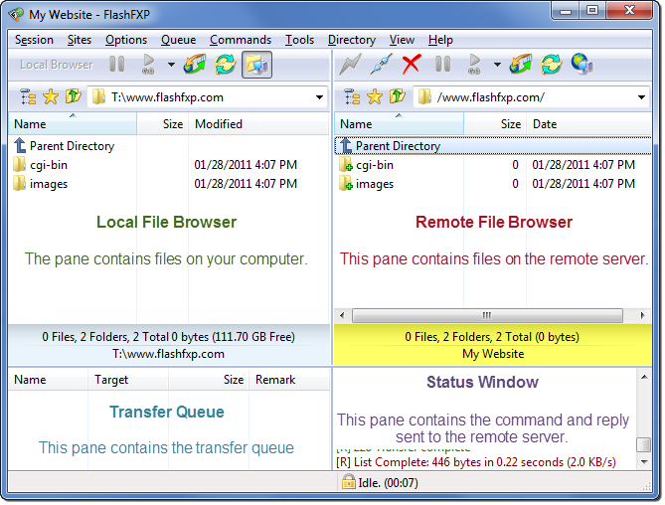Open the Sites menu
Image resolution: width=665 pixels, height=505 pixels.
point(80,40)
